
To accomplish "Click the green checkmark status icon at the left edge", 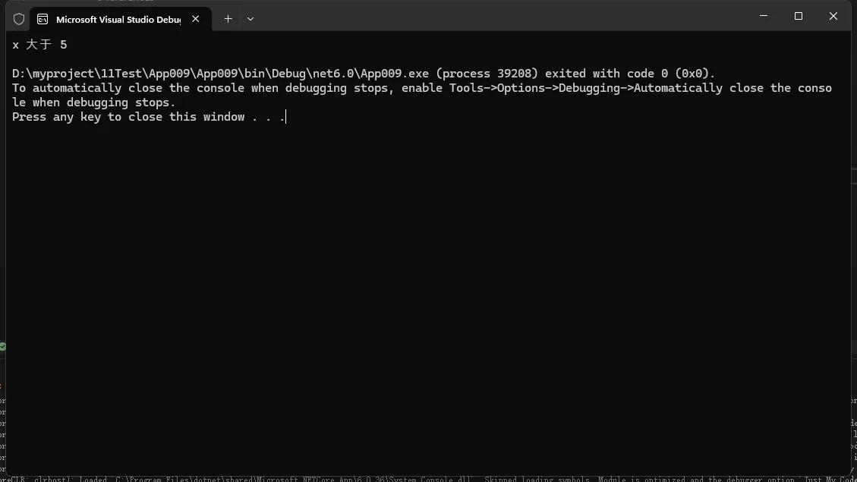I will pyautogui.click(x=3, y=346).
